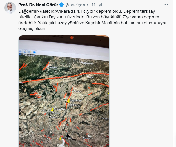Click the Google Maps icon in map toolbar

pos(30,51)
